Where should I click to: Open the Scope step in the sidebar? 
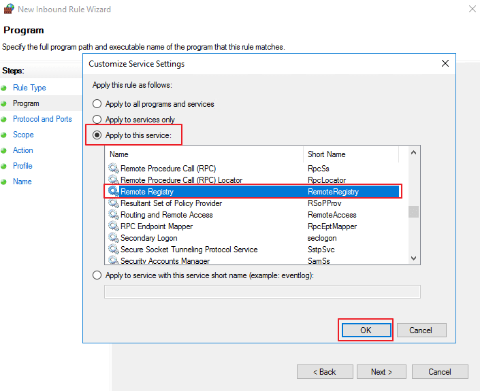click(23, 135)
